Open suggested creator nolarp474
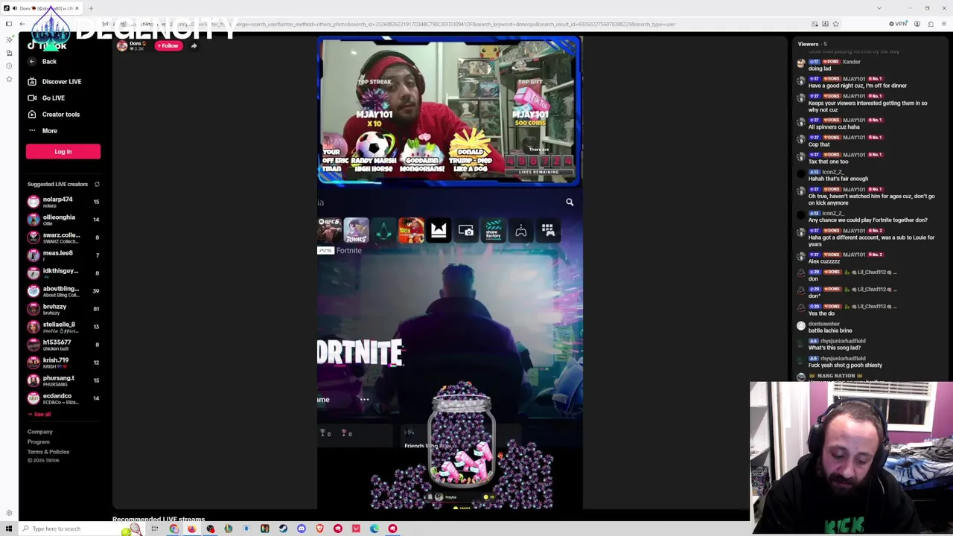The height and width of the screenshot is (536, 953). coord(63,202)
